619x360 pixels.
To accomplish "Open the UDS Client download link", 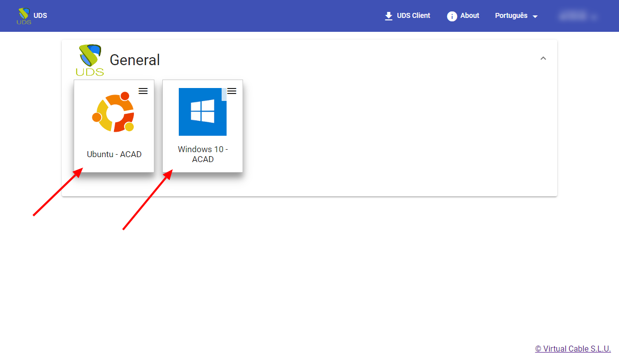I will pyautogui.click(x=413, y=15).
